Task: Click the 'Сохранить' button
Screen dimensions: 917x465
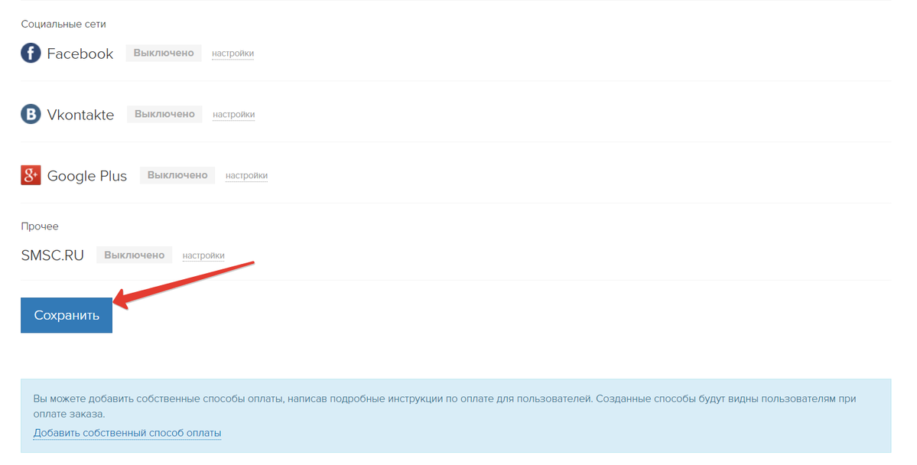Action: pos(67,315)
